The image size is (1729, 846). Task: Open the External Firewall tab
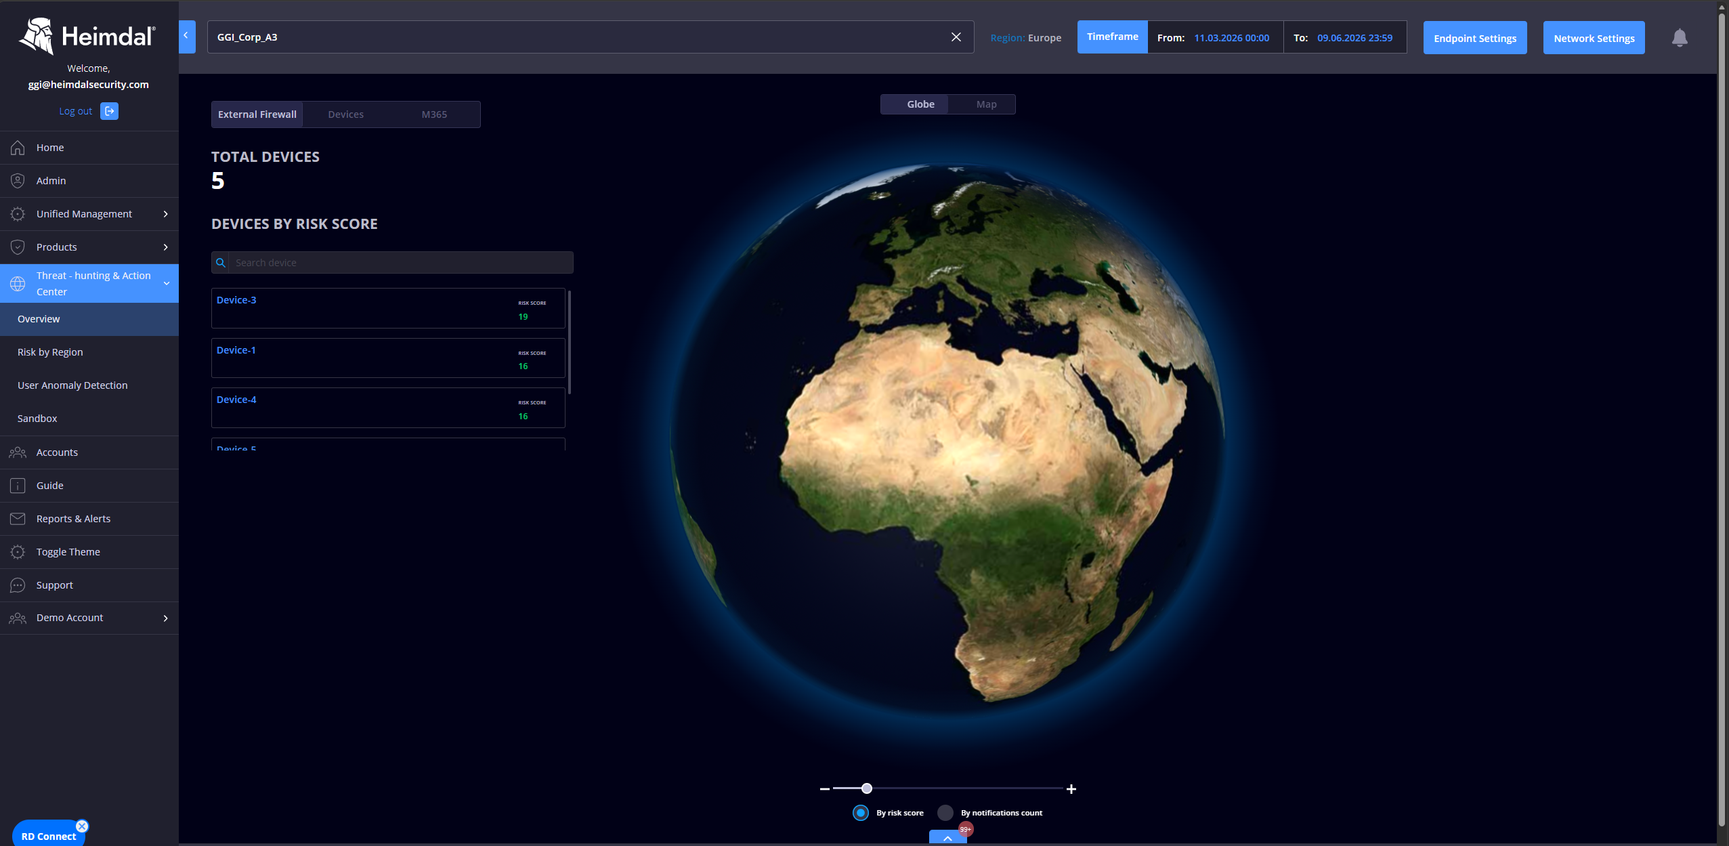click(x=257, y=114)
